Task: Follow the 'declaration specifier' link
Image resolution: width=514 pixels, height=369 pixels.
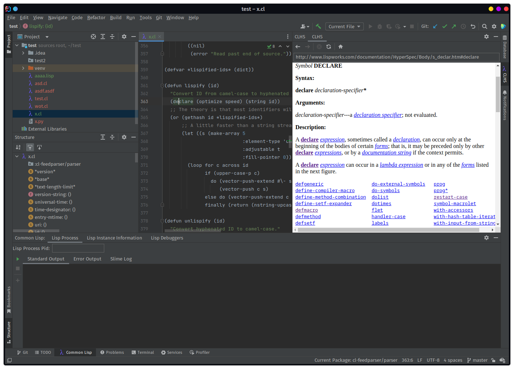Action: pos(378,115)
